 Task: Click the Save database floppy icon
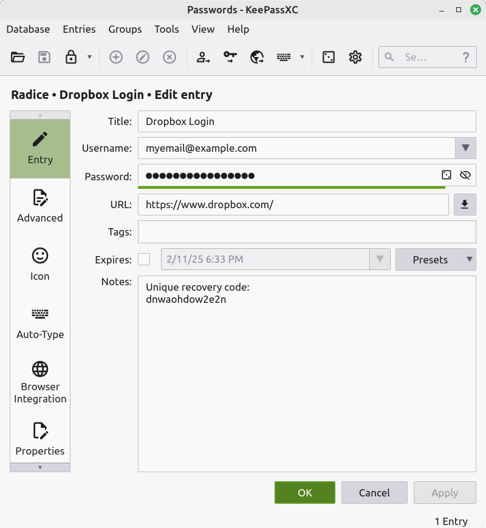pyautogui.click(x=44, y=57)
